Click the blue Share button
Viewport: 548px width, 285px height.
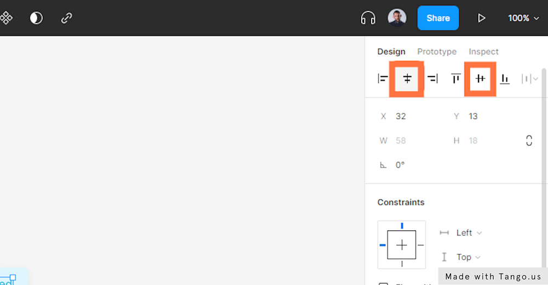click(438, 18)
